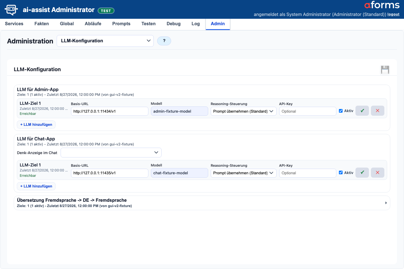This screenshot has height=269, width=404.
Task: Open the Fakten tab
Action: pyautogui.click(x=42, y=24)
